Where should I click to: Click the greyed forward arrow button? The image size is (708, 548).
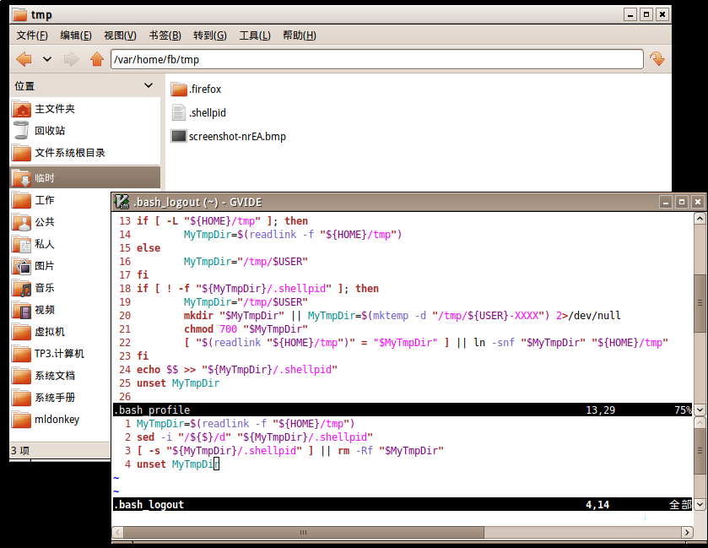[72, 59]
